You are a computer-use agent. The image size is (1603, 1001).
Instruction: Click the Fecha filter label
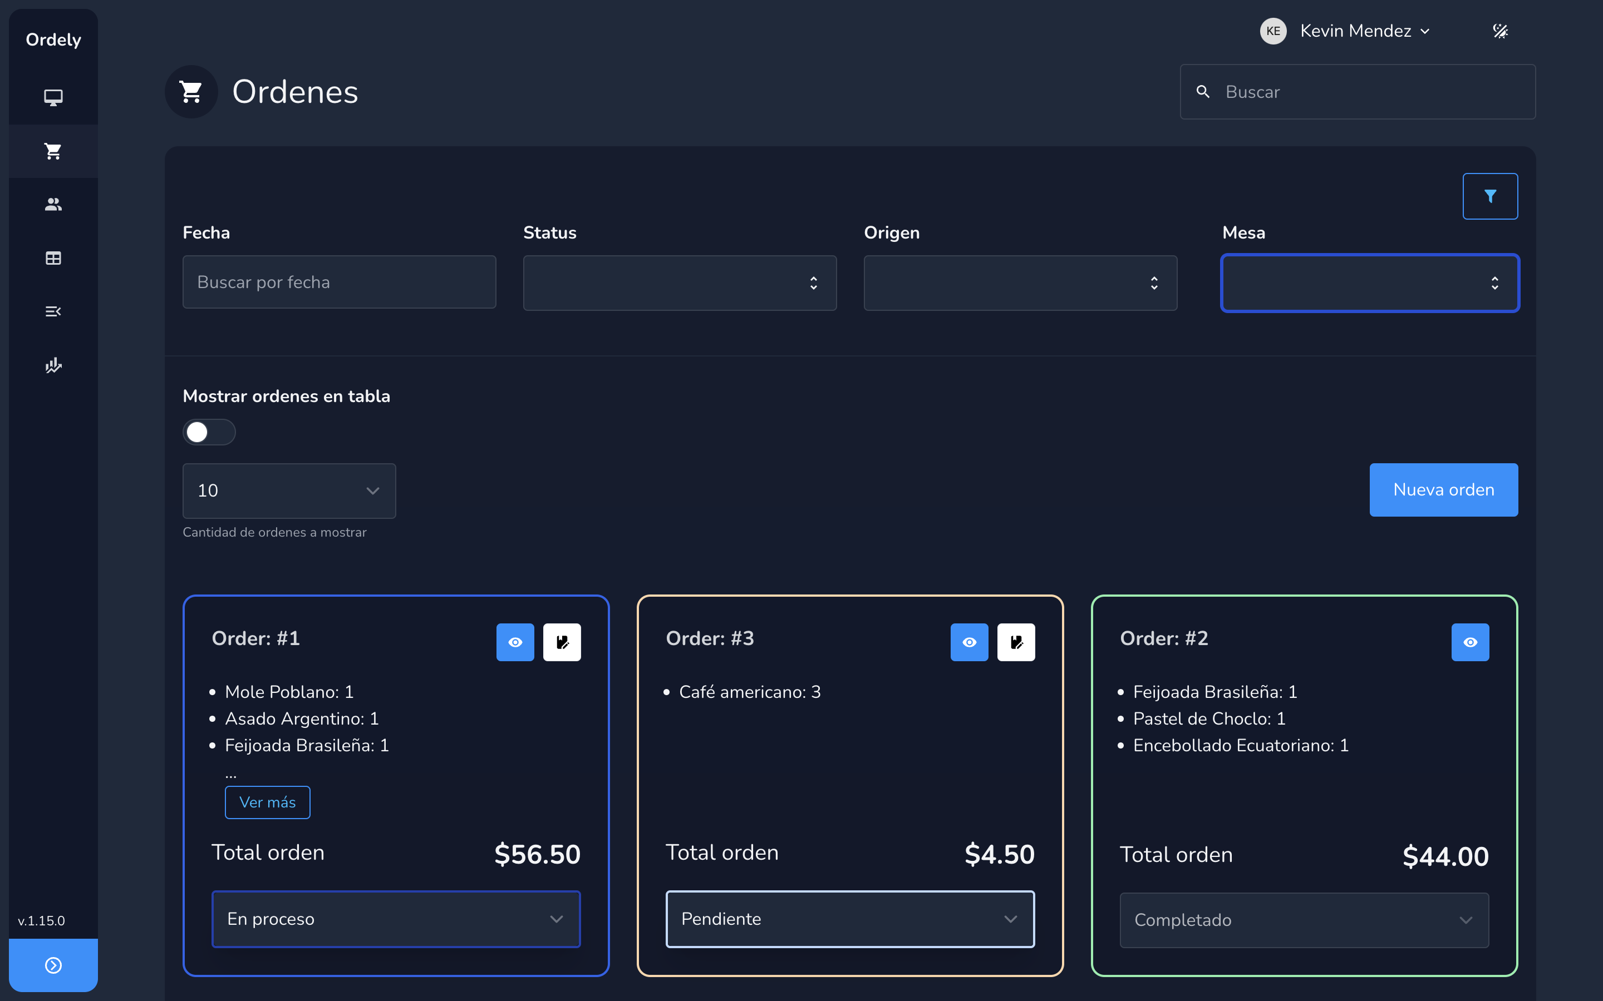pos(206,232)
